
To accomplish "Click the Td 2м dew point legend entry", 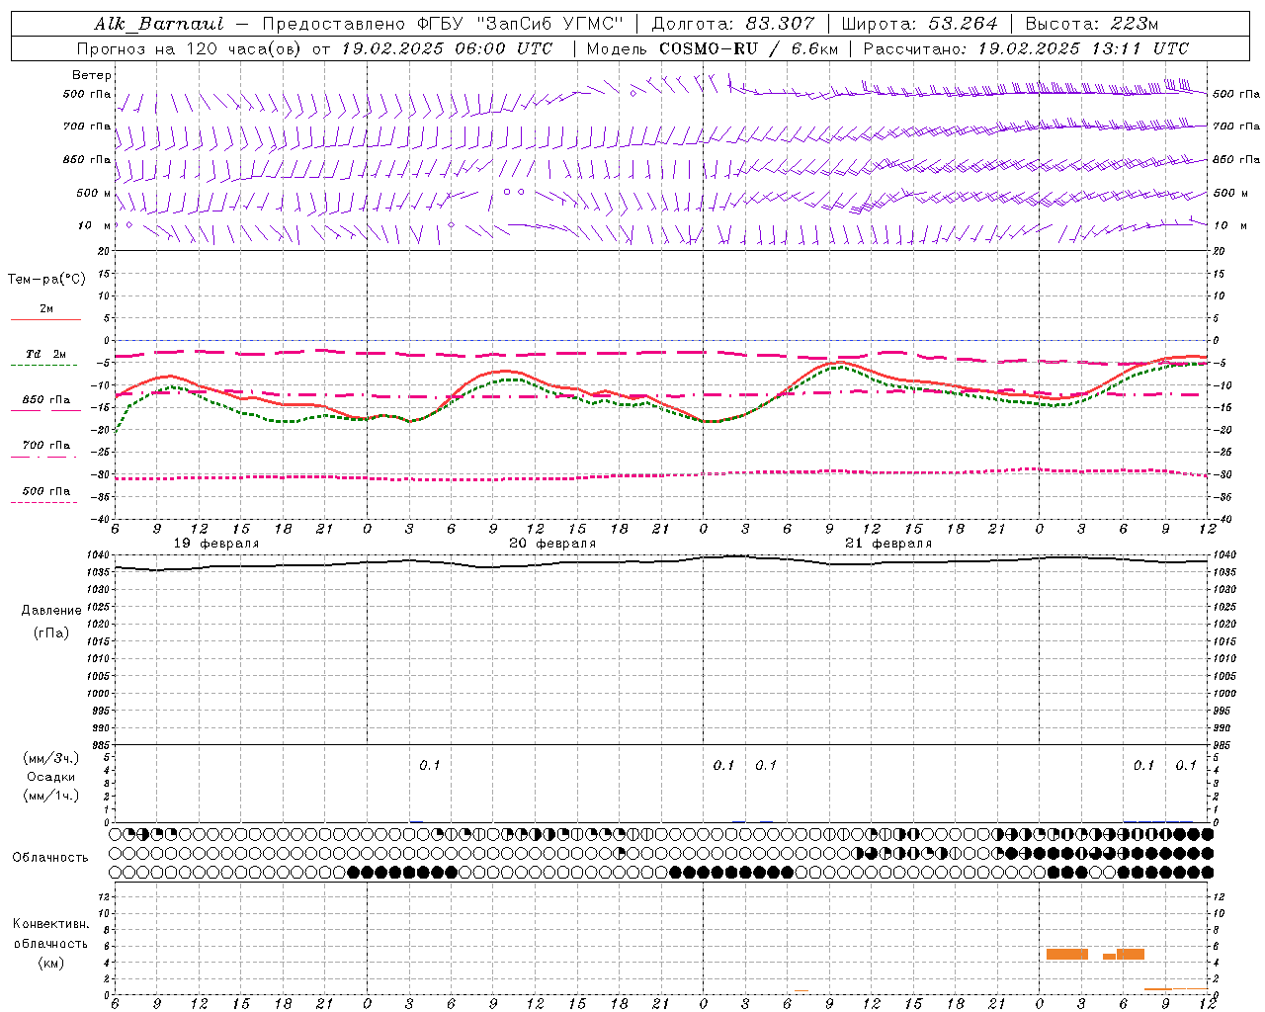I will [46, 354].
